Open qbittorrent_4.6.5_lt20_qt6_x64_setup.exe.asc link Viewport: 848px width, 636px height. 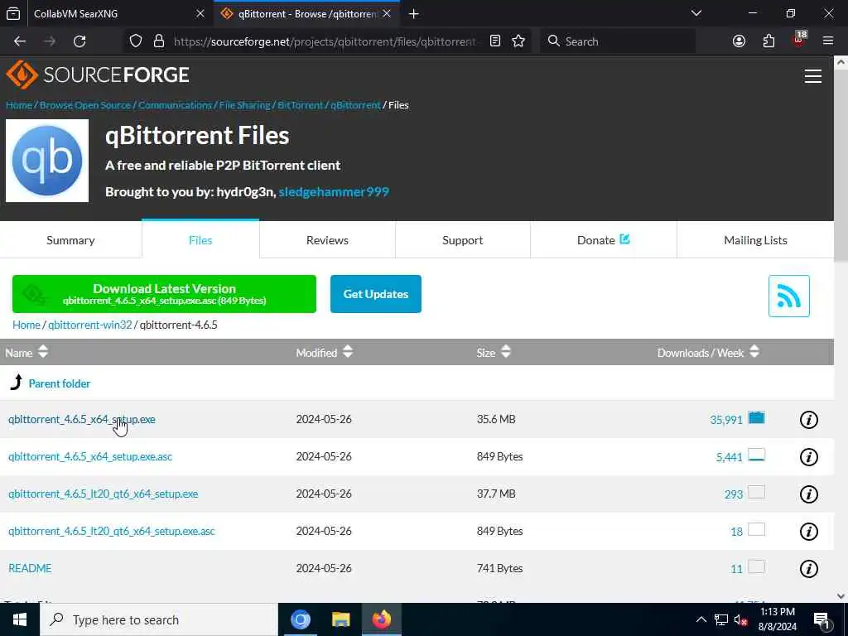112,531
